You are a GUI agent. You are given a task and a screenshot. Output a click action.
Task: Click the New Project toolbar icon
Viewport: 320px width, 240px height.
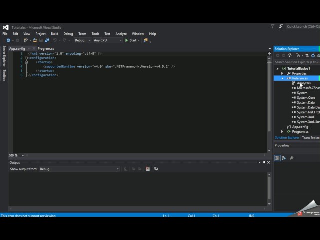26,40
